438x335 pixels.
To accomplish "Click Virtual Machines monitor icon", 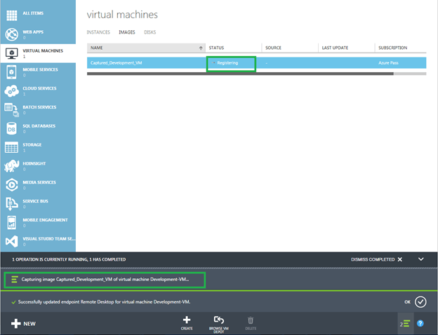I will pos(12,53).
